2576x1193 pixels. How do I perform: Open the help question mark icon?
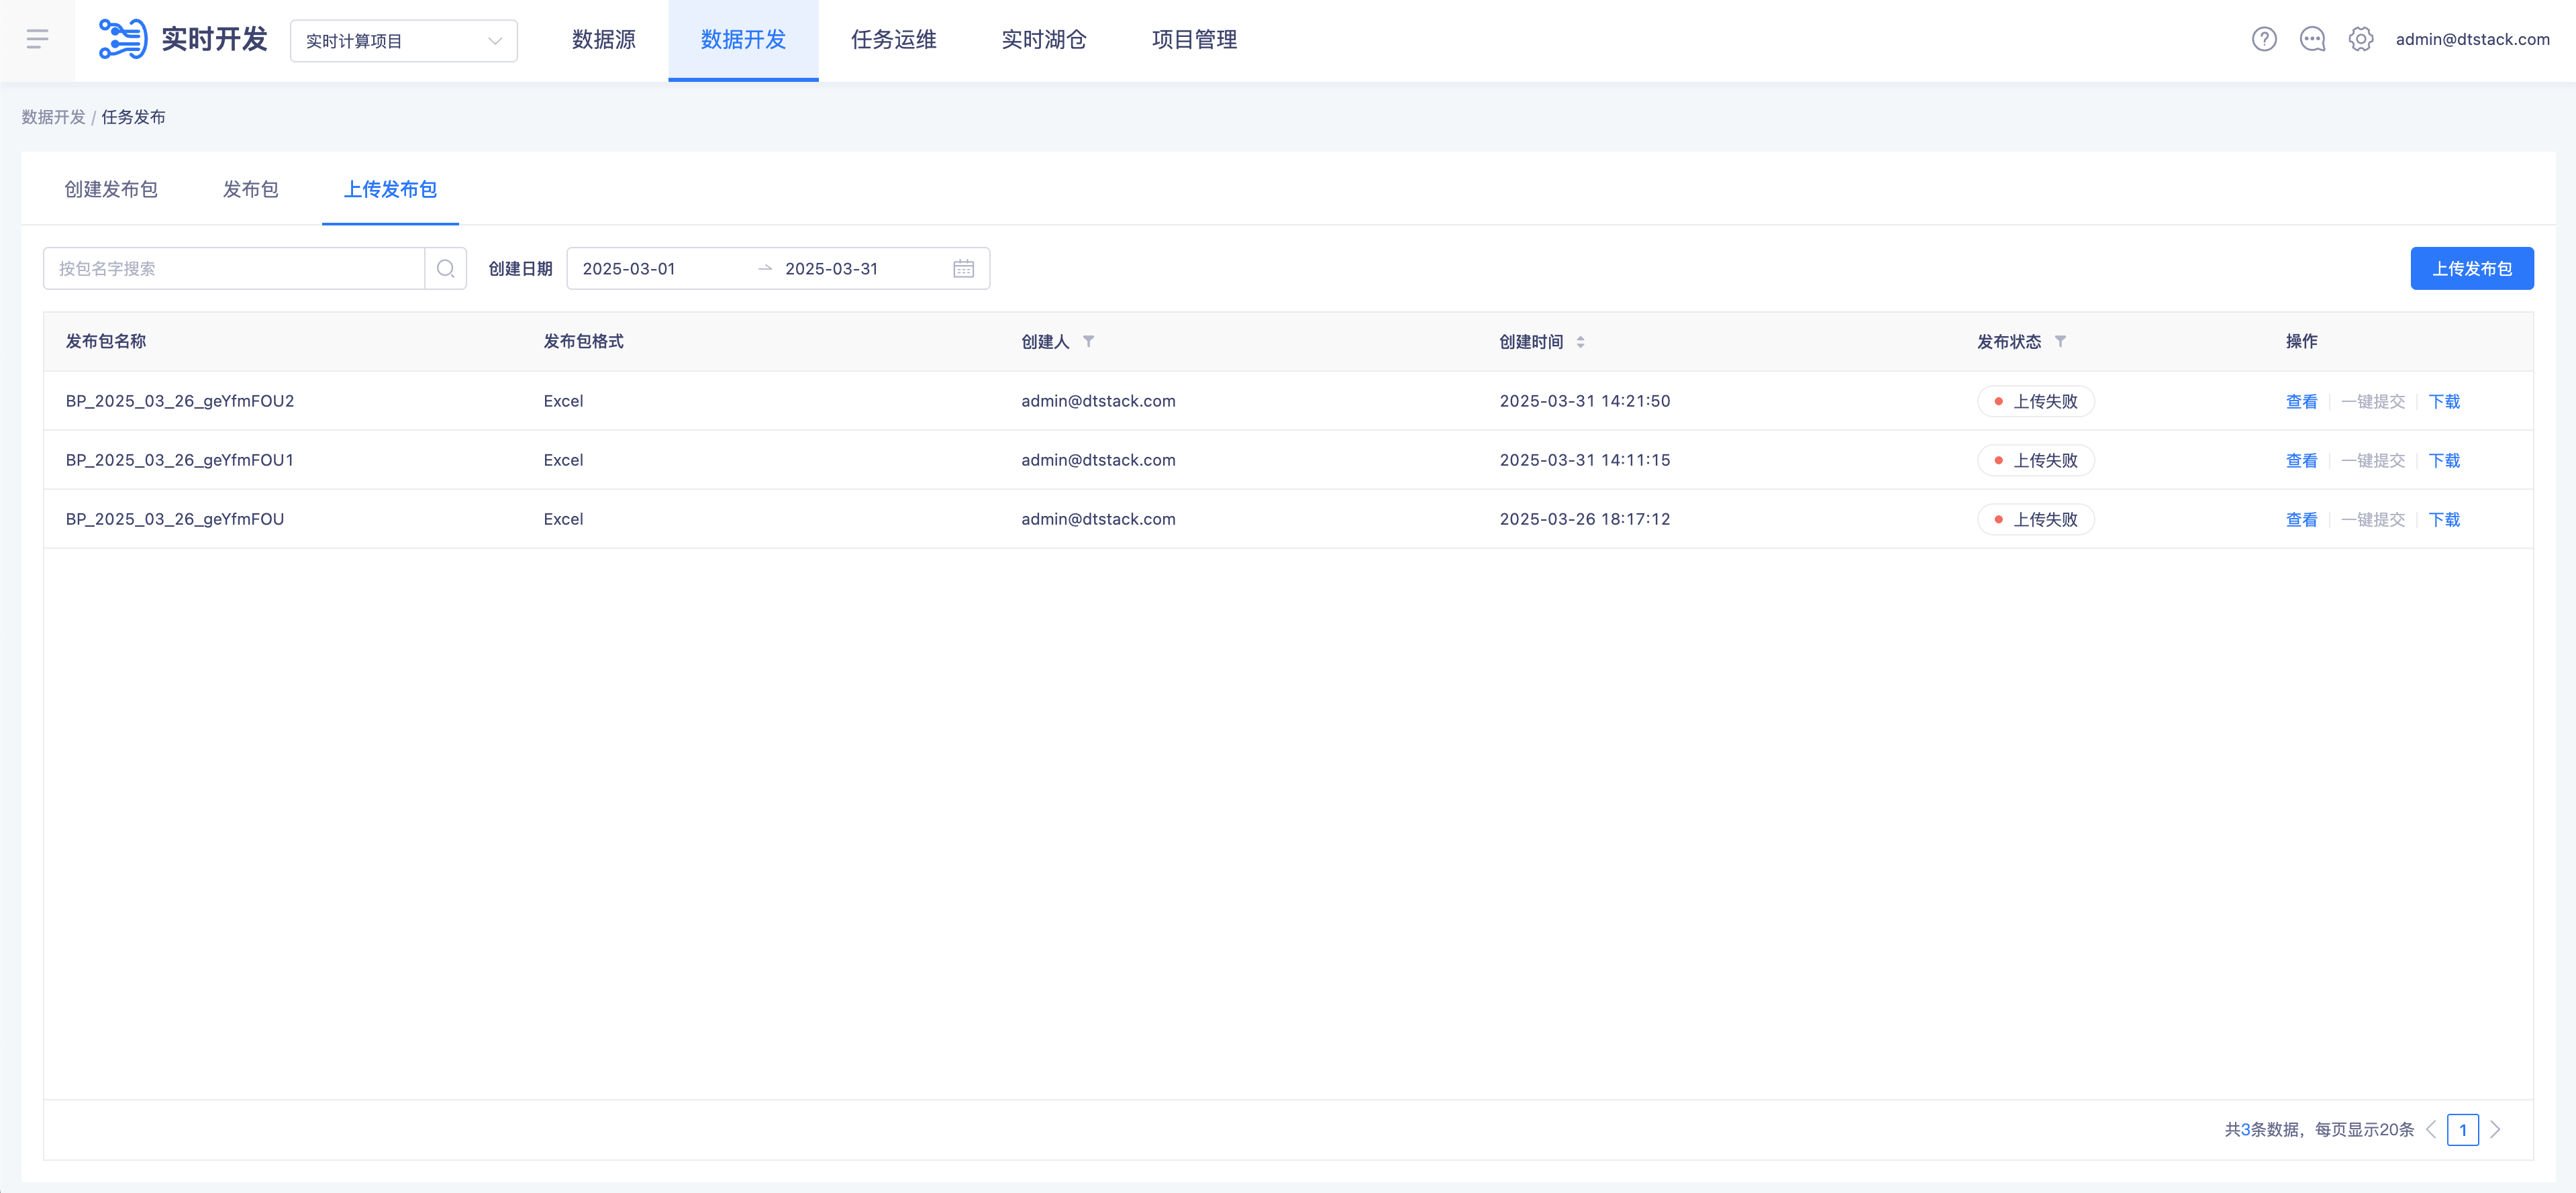tap(2264, 39)
